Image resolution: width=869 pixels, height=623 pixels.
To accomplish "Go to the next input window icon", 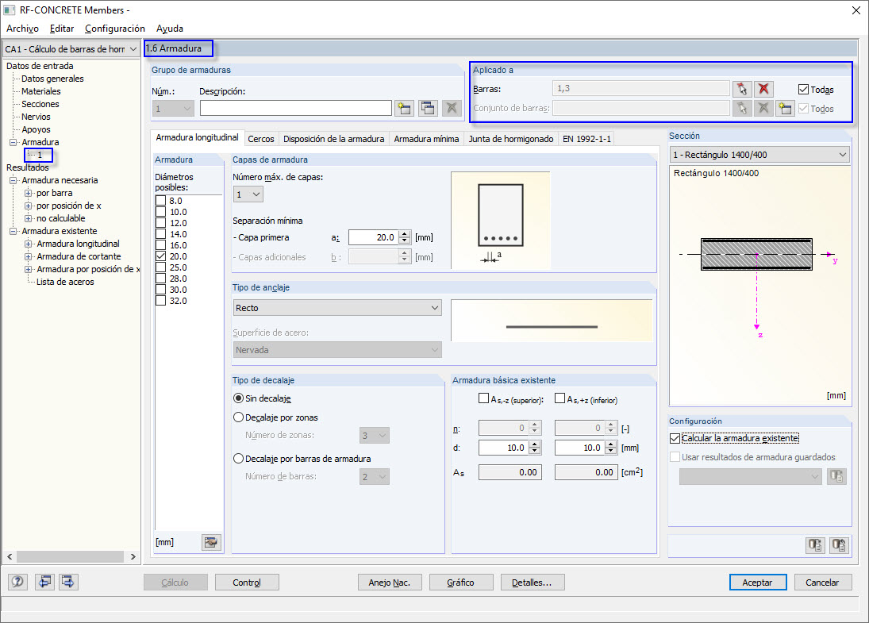I will click(x=68, y=582).
